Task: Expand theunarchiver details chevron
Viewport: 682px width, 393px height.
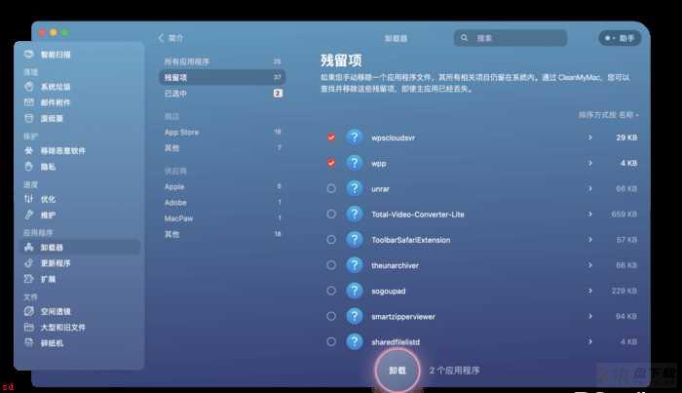Action: tap(590, 265)
